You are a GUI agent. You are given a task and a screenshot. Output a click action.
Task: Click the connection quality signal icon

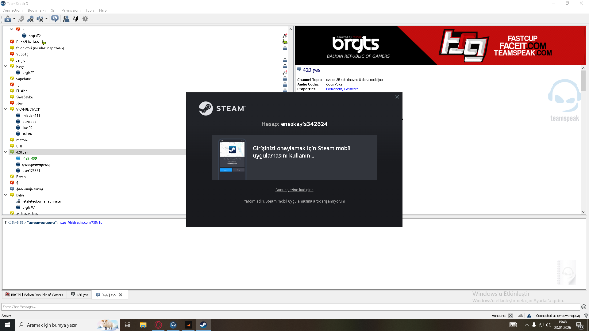pyautogui.click(x=586, y=316)
